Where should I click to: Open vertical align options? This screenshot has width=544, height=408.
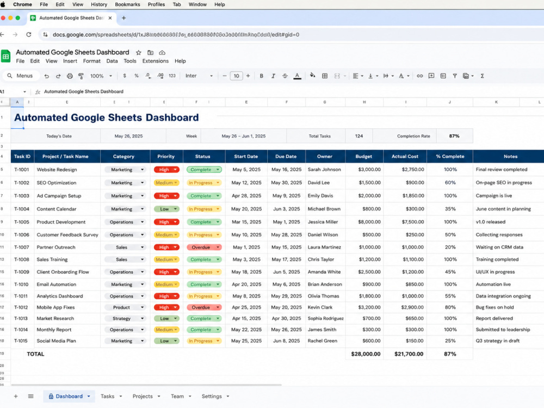[373, 76]
